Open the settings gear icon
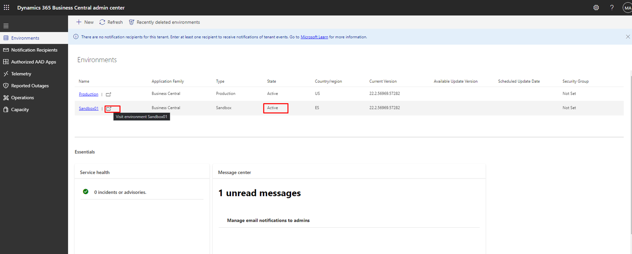This screenshot has height=254, width=632. tap(596, 7)
